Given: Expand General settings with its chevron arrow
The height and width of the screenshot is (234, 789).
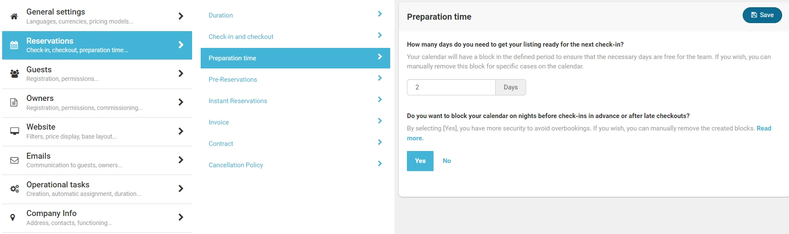Looking at the screenshot, I should tap(181, 16).
